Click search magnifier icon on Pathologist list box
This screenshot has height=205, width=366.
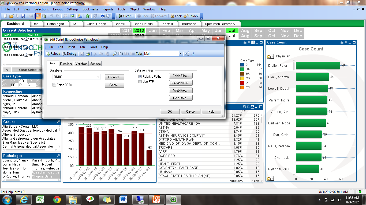pos(58,156)
